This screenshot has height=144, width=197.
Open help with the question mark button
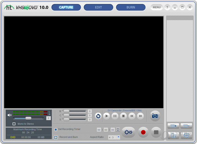click(x=167, y=7)
